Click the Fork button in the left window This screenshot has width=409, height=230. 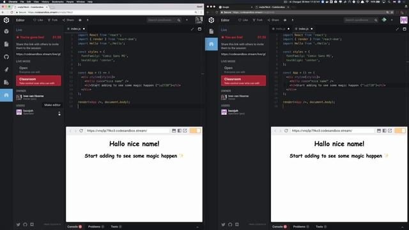[x=52, y=20]
